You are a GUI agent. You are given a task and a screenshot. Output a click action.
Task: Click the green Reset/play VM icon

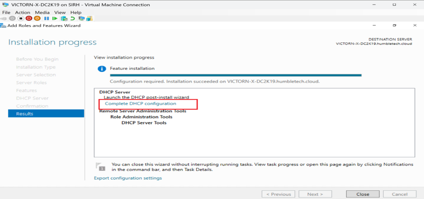tap(55, 19)
